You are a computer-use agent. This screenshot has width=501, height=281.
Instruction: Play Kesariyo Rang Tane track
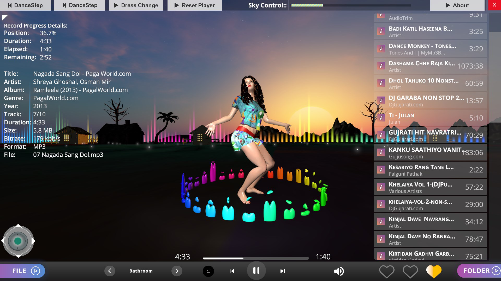click(x=430, y=170)
